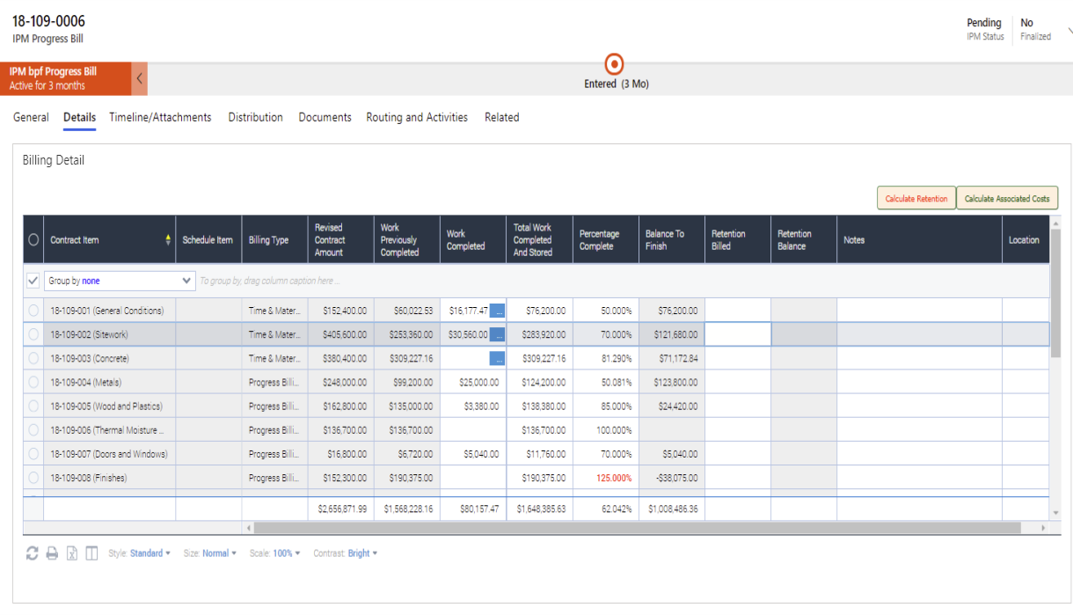Sort by the Contract Item column arrow

point(170,238)
